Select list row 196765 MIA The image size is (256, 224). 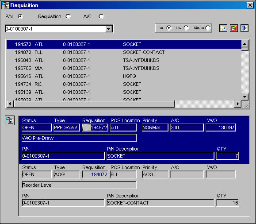tap(124, 68)
